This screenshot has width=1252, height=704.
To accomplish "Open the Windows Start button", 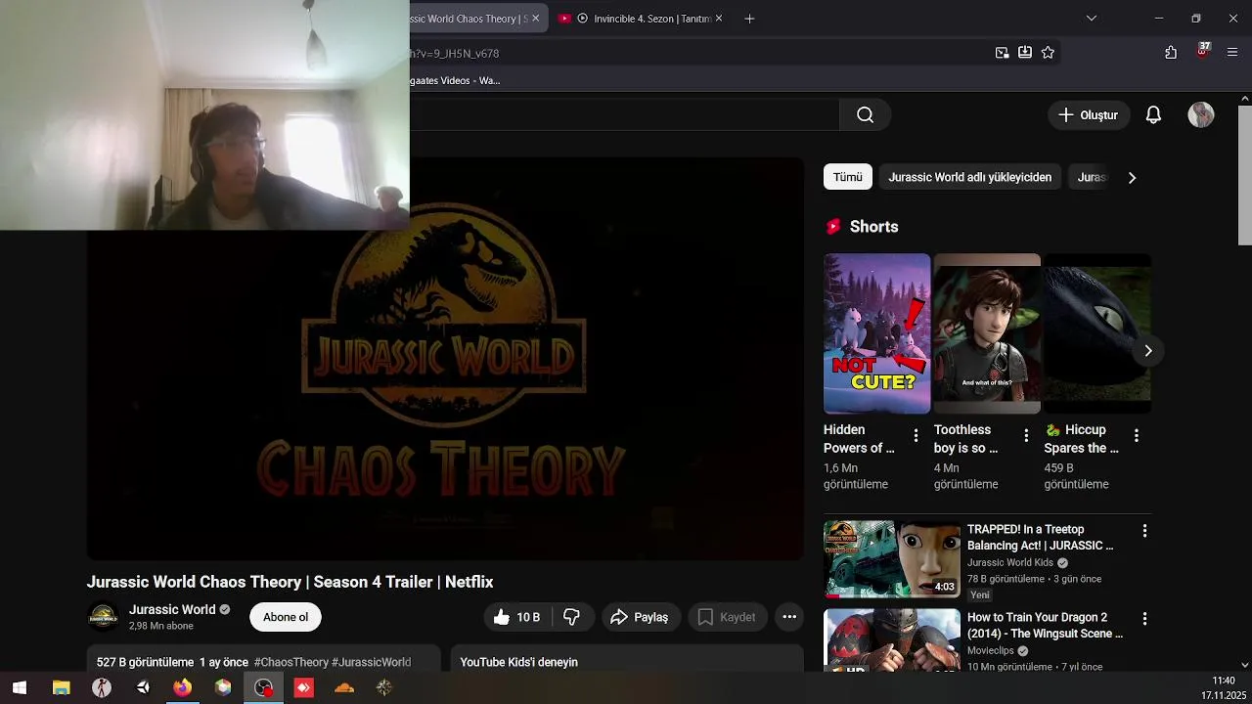I will click(19, 688).
